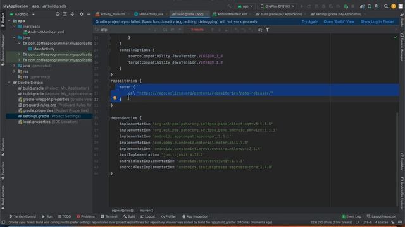
Task: Select local.properties in Gradle Scripts
Action: (x=48, y=122)
